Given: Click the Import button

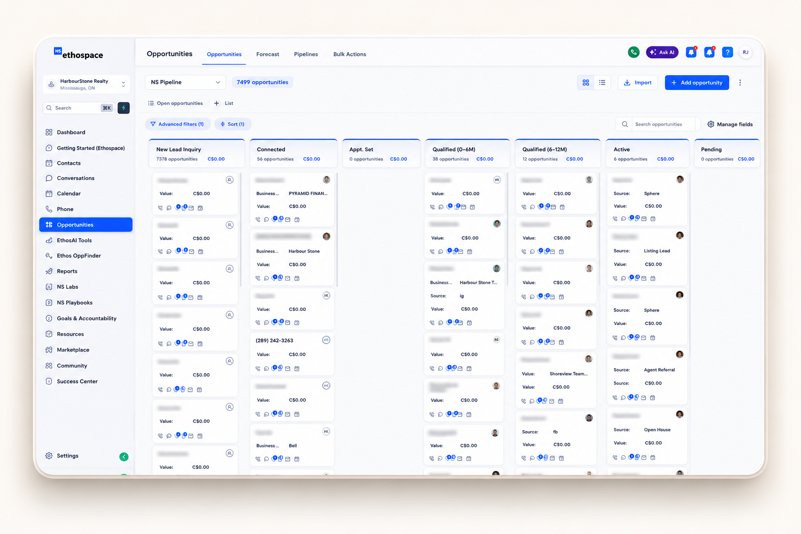Looking at the screenshot, I should 638,82.
